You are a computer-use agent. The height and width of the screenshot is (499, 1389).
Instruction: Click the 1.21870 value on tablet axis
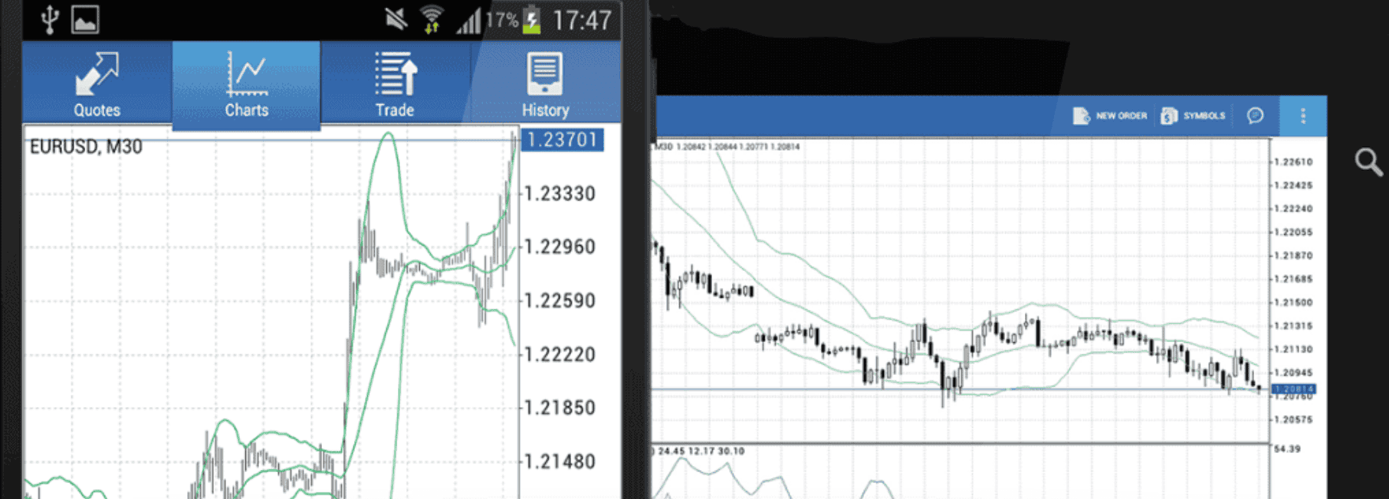tap(1293, 256)
